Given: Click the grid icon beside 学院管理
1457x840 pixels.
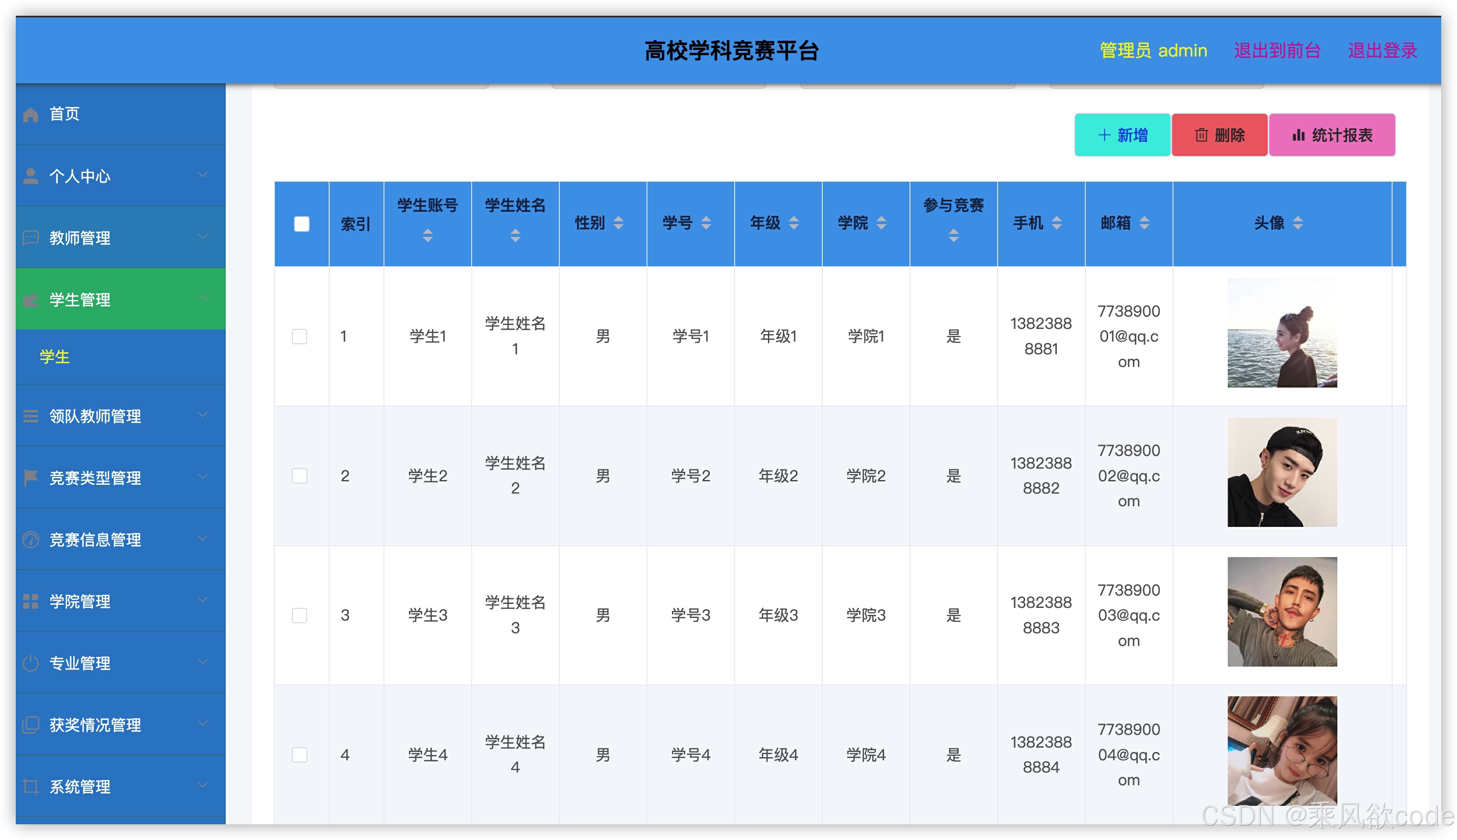Looking at the screenshot, I should pyautogui.click(x=31, y=601).
